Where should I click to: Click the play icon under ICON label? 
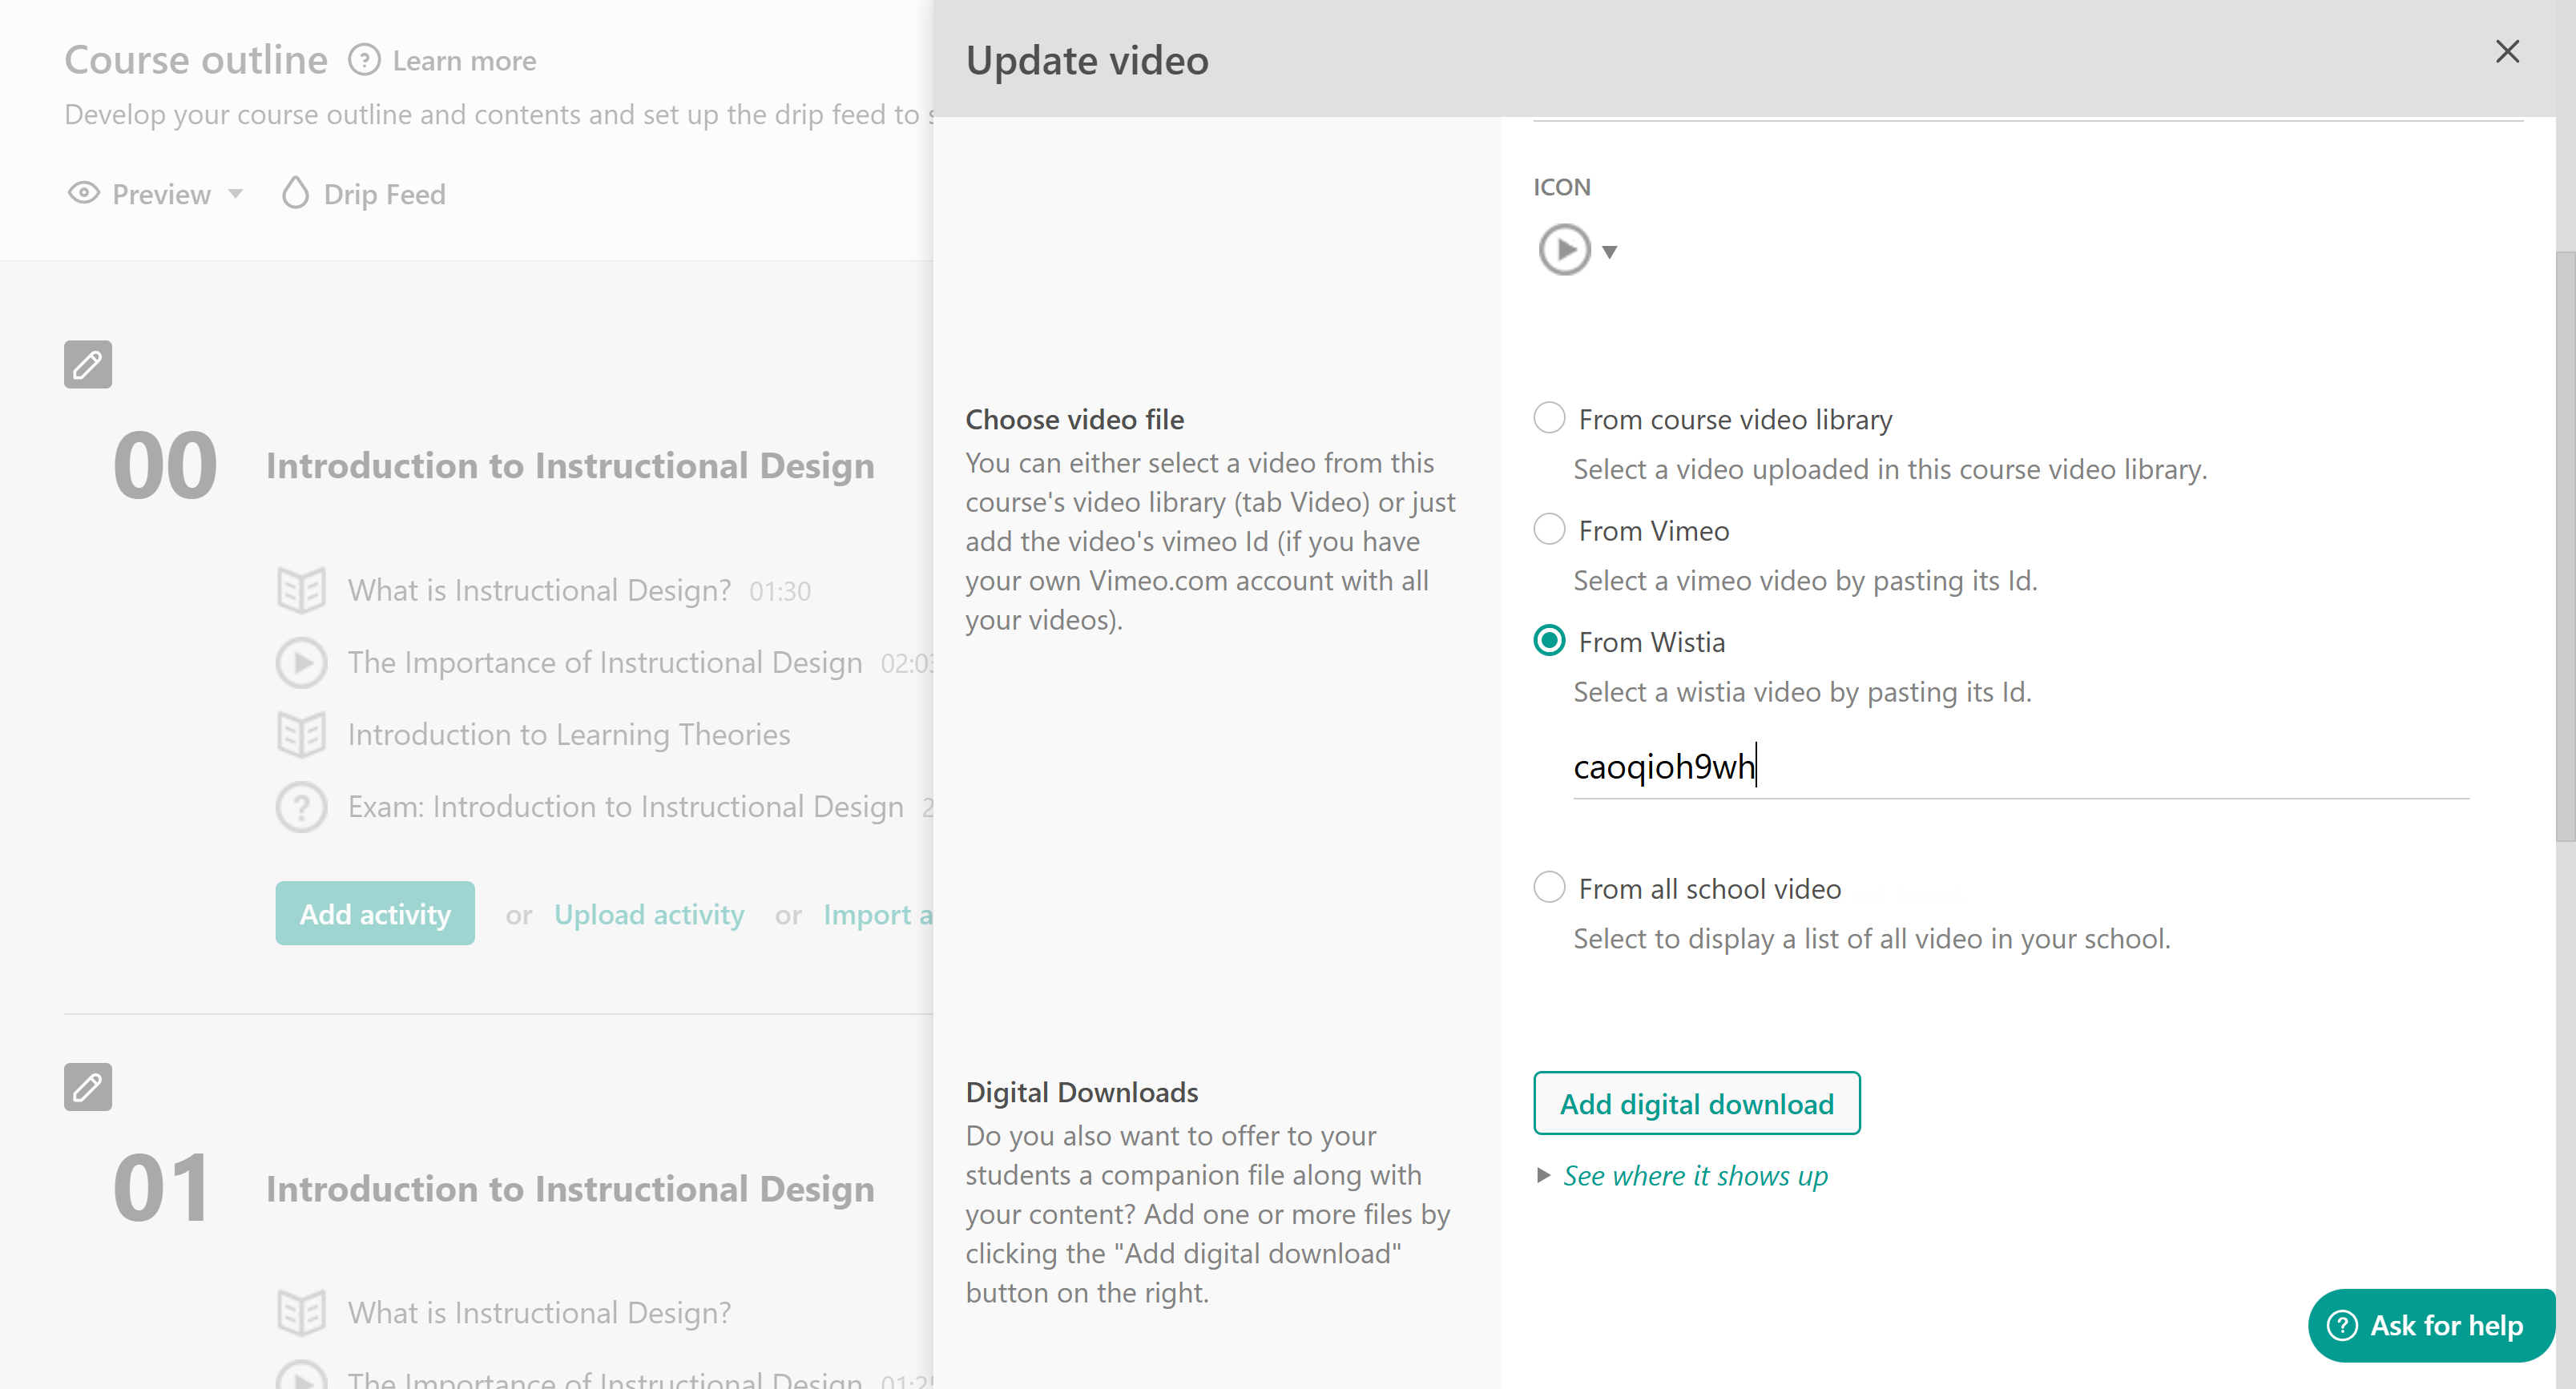pos(1564,250)
